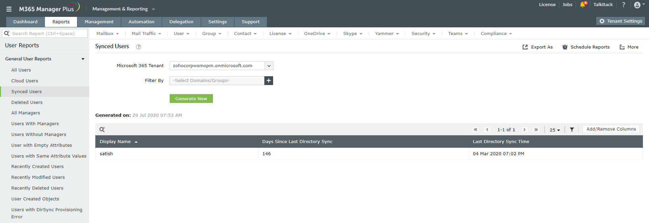Expand the Contact reports dropdown

click(245, 34)
